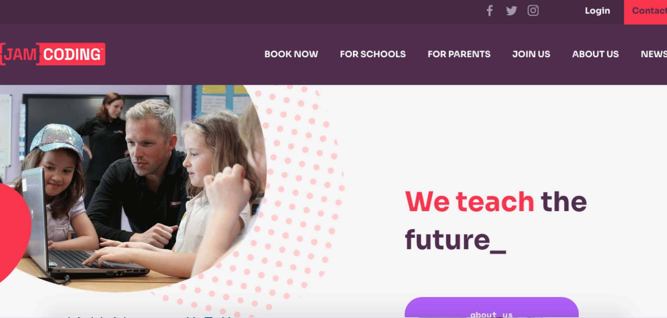Select FOR PARENTS in navigation
The image size is (667, 318).
[459, 54]
